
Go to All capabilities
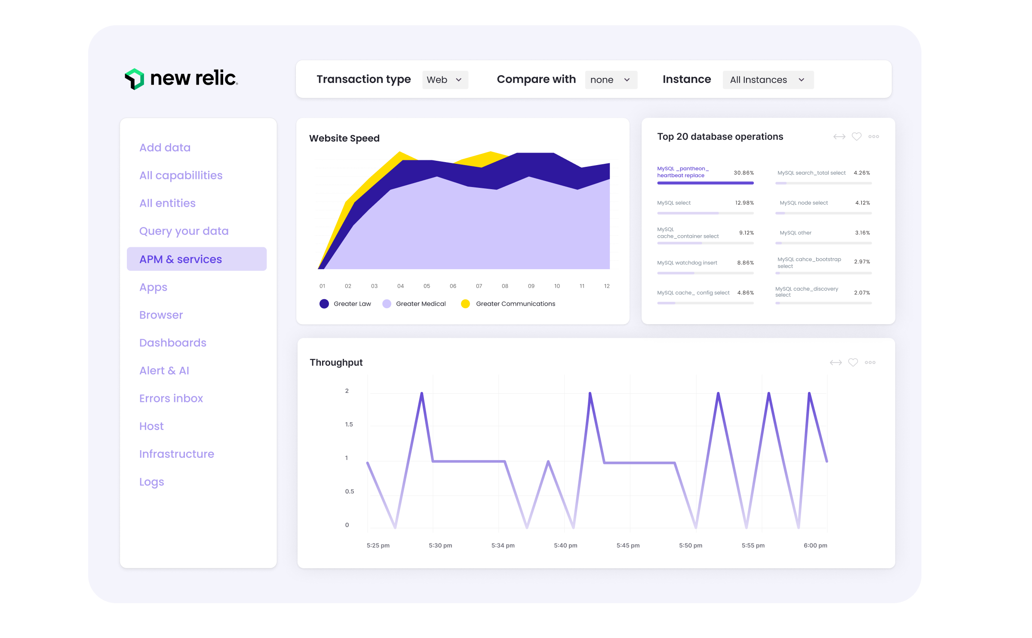(x=181, y=175)
